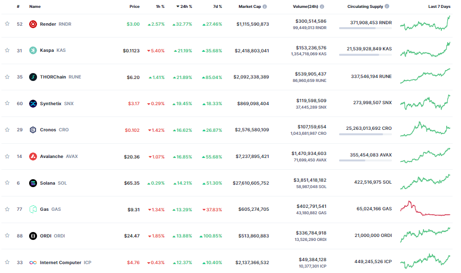This screenshot has width=461, height=273.
Task: Add Render to watchlist with star
Action: (7, 24)
